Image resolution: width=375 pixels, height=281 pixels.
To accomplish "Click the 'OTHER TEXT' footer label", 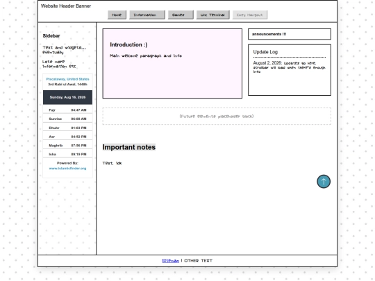I will [x=198, y=261].
